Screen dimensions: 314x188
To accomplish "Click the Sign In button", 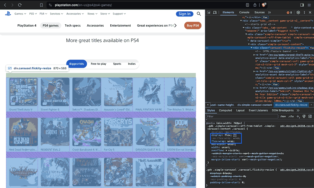I will tap(184, 14).
